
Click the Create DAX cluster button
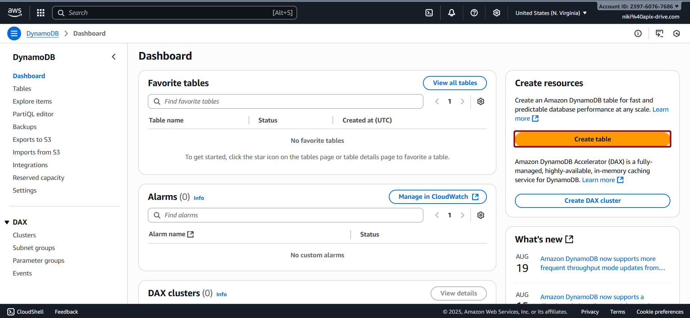[x=592, y=201]
